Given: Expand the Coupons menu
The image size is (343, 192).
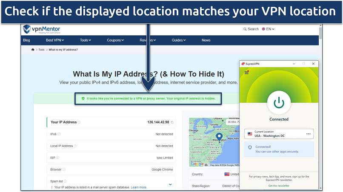Looking at the screenshot, I should click(x=115, y=40).
